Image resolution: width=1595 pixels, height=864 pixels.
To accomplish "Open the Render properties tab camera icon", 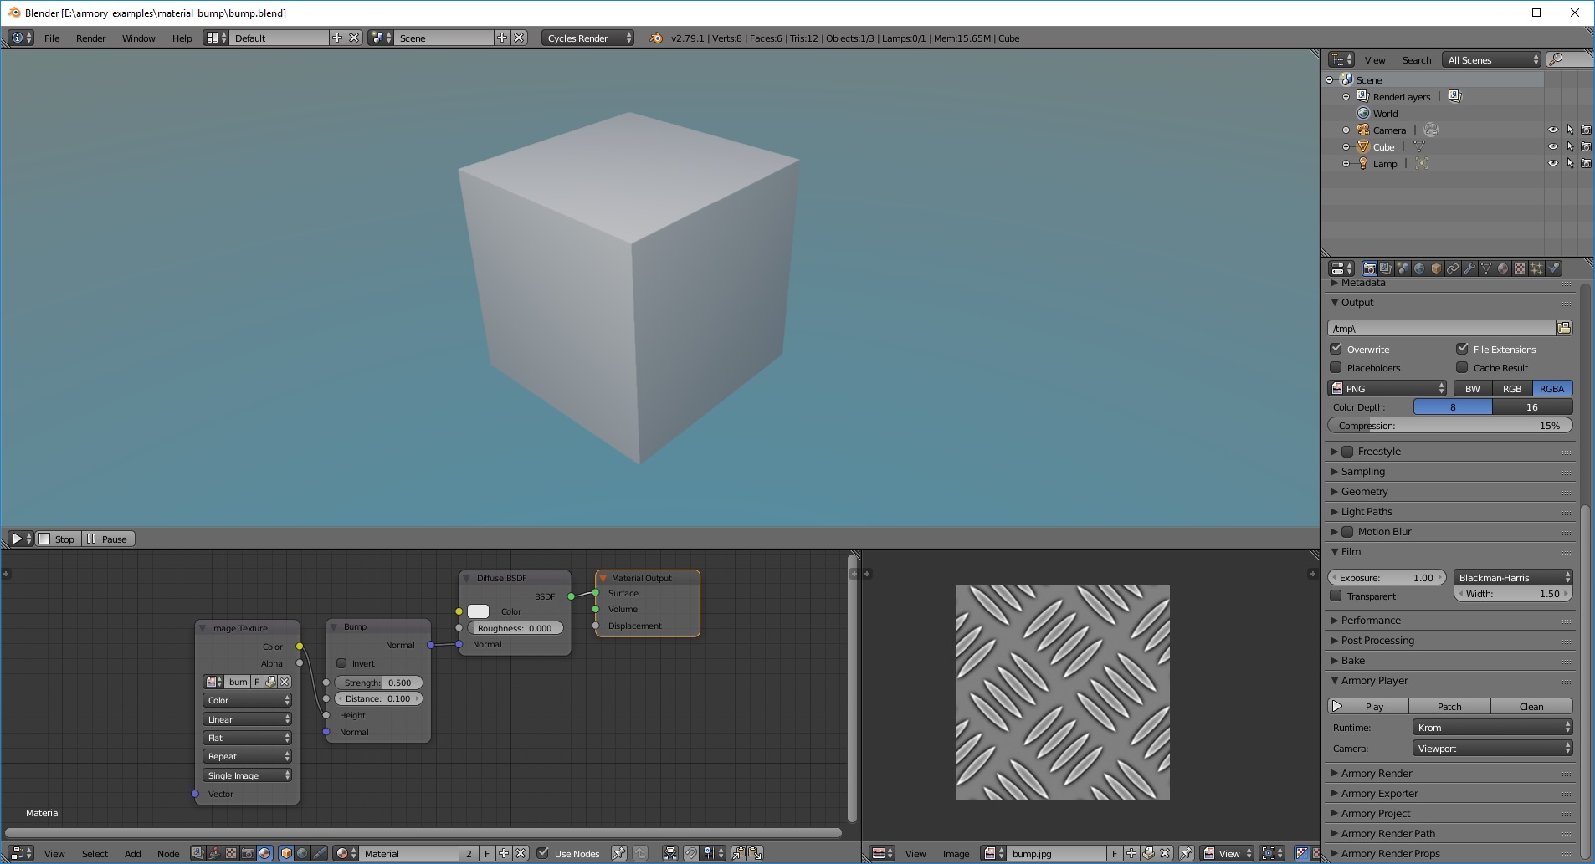I will [1369, 268].
